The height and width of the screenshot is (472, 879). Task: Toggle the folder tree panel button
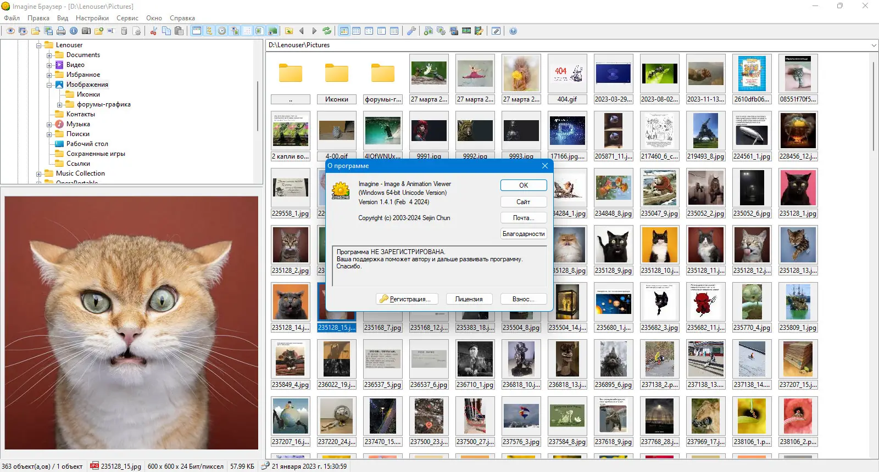[x=209, y=31]
